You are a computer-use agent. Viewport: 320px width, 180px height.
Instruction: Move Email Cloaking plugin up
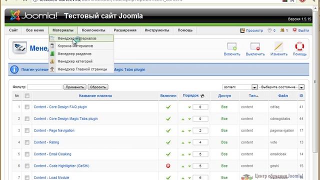pos(183,154)
